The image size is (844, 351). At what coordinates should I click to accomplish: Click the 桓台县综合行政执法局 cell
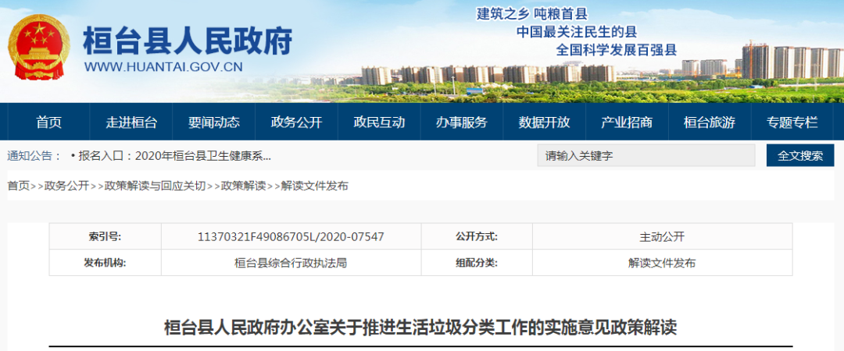coord(291,264)
